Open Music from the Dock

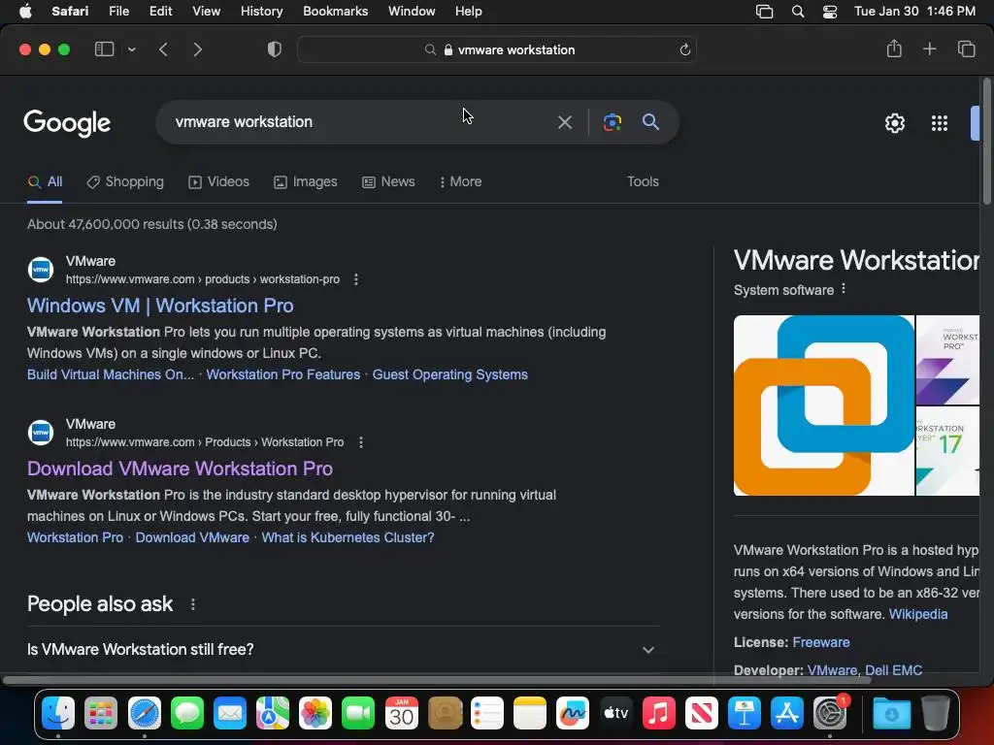point(659,713)
